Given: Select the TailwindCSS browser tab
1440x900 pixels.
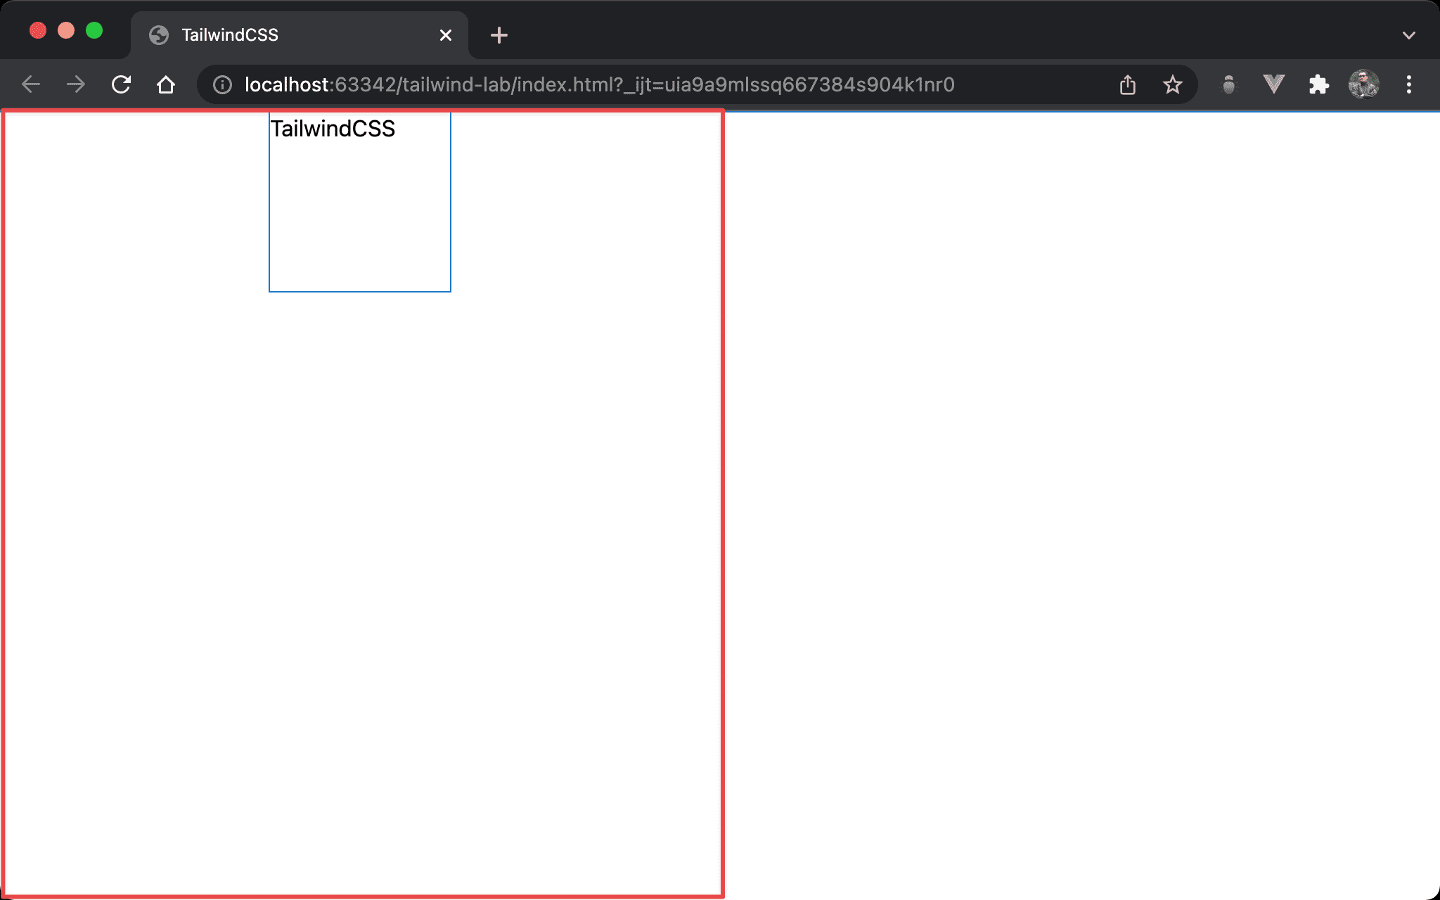Looking at the screenshot, I should pos(300,35).
